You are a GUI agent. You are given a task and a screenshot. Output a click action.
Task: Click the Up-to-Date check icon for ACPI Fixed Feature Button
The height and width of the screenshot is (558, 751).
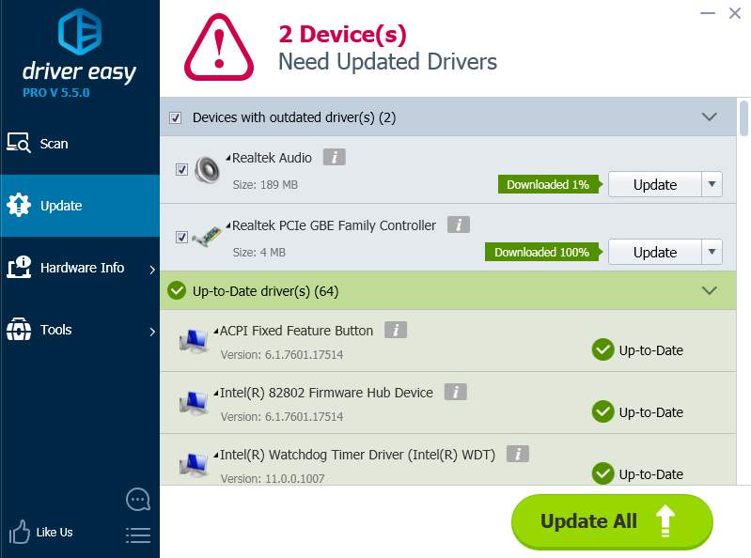[603, 349]
